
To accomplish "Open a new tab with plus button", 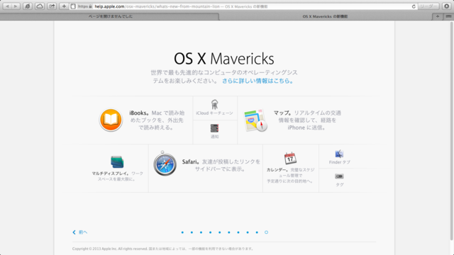I will point(438,16).
